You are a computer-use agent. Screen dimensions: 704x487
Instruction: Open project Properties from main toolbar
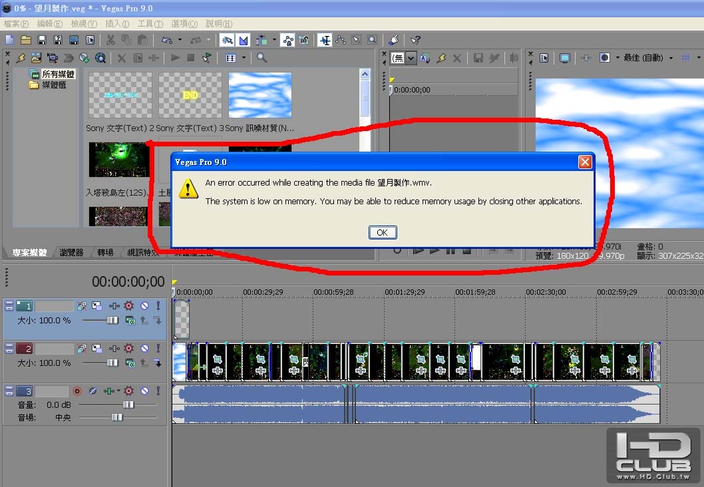coord(90,40)
